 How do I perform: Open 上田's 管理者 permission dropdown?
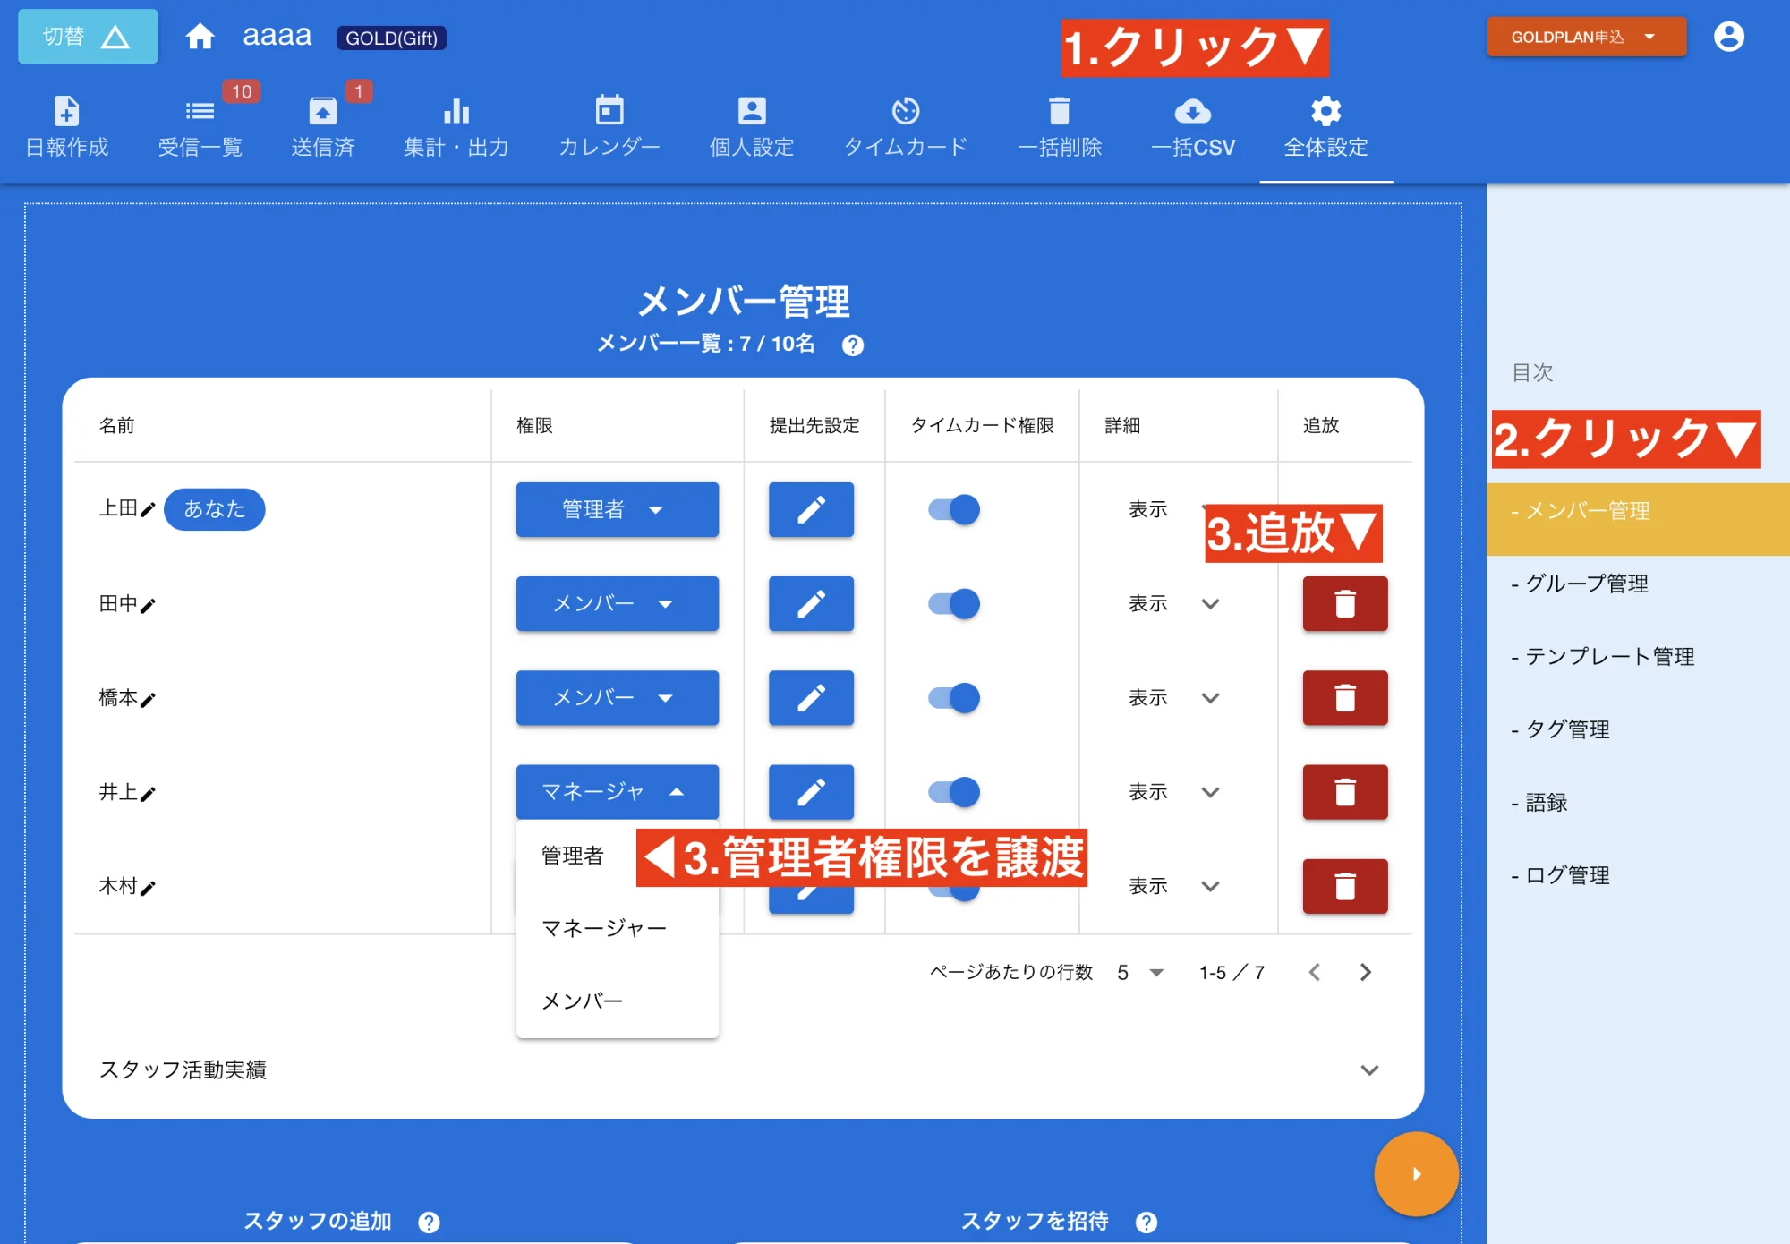click(616, 509)
